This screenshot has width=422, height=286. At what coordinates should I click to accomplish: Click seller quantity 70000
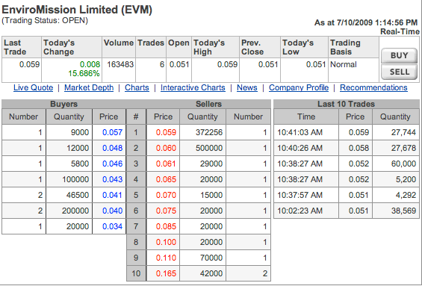tap(211, 258)
